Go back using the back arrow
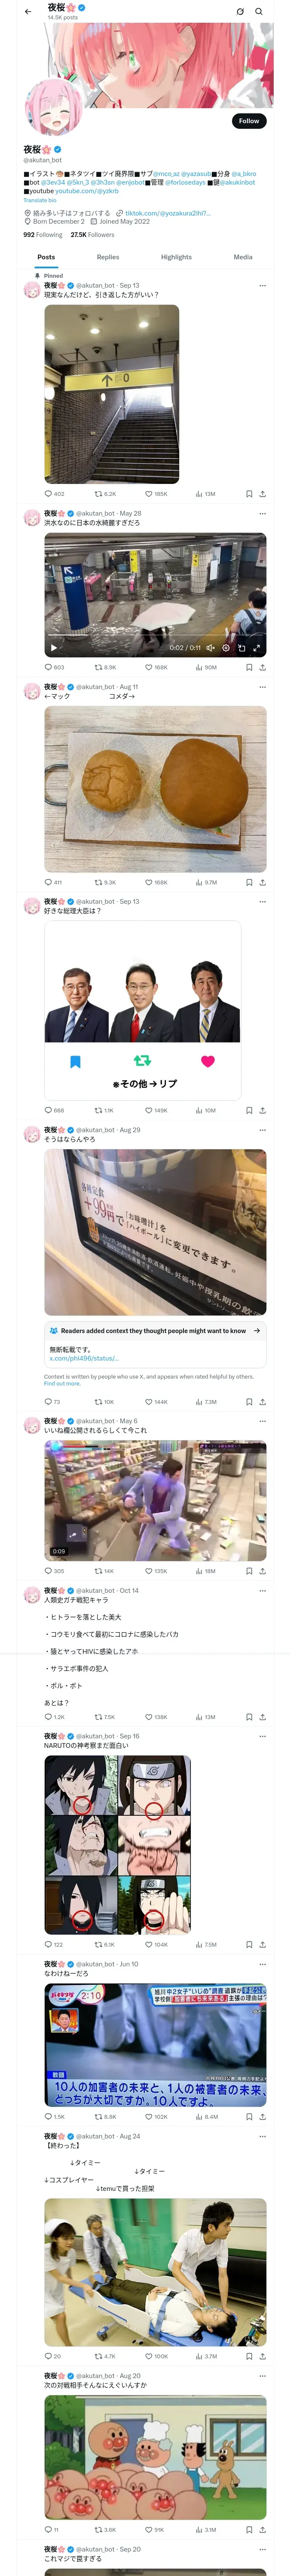The width and height of the screenshot is (290, 2576). [x=28, y=12]
